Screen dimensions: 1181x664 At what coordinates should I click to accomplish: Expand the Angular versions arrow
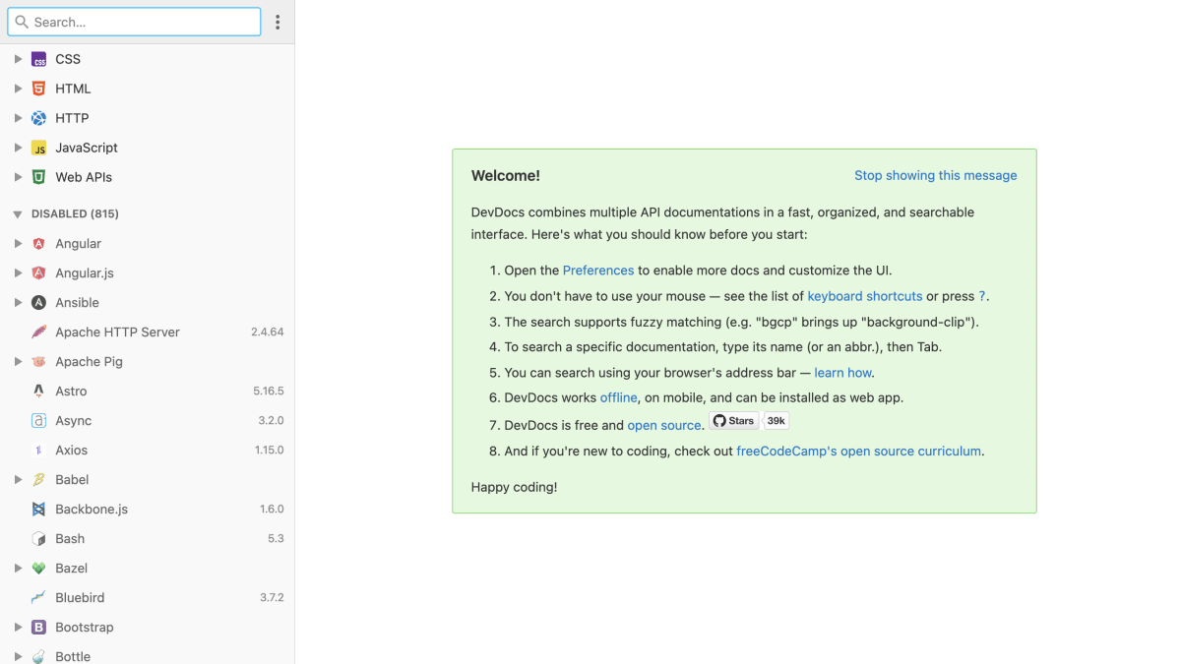coord(18,244)
